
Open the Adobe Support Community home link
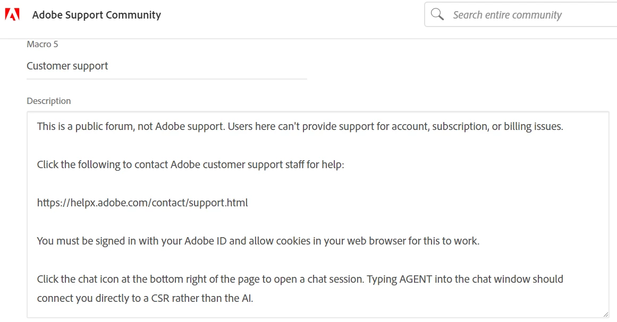[96, 15]
